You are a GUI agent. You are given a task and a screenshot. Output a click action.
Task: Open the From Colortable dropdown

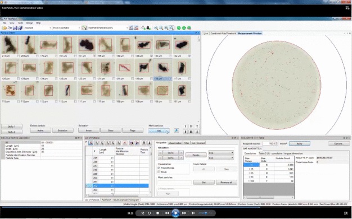coord(66,28)
